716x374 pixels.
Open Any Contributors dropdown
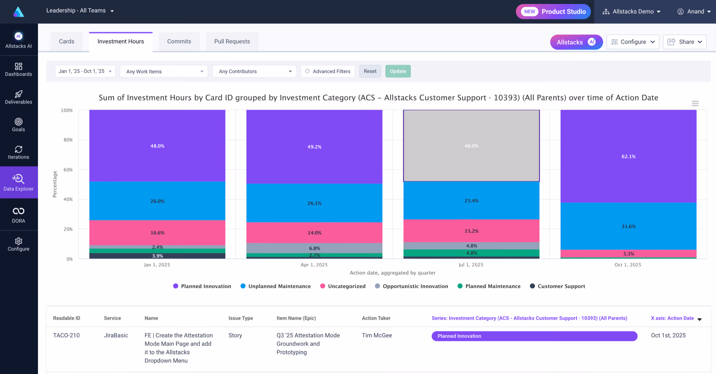pos(255,71)
